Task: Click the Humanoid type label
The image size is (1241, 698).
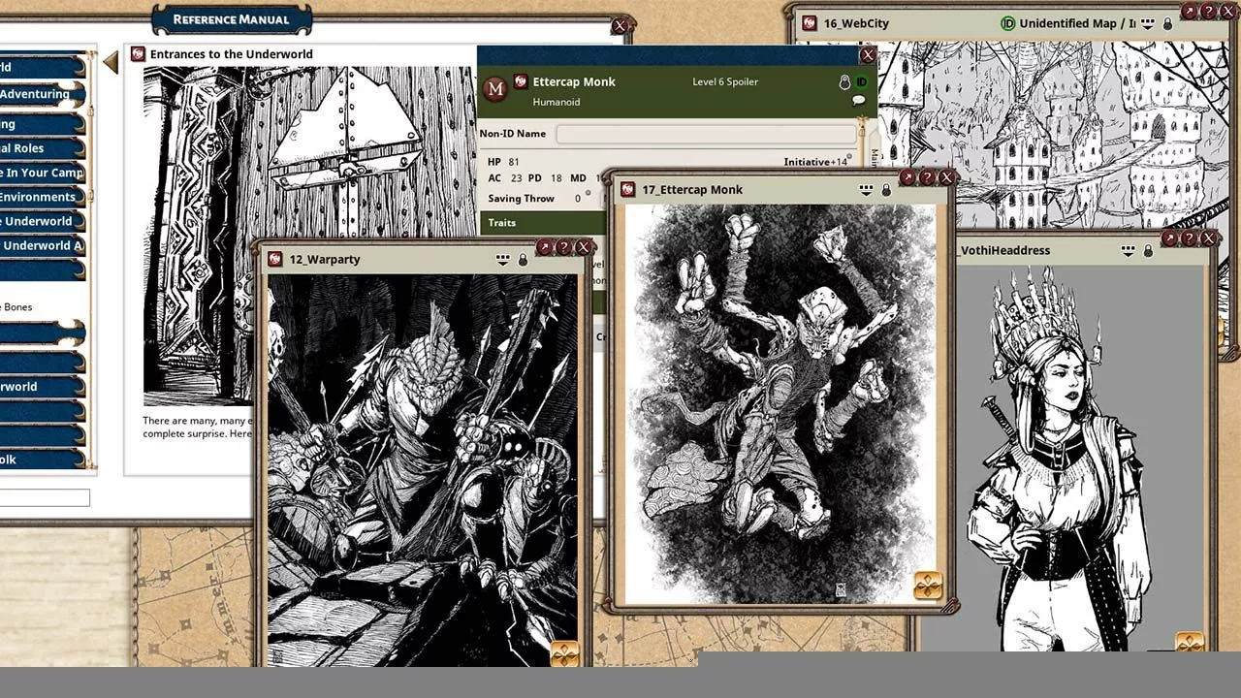Action: tap(557, 102)
